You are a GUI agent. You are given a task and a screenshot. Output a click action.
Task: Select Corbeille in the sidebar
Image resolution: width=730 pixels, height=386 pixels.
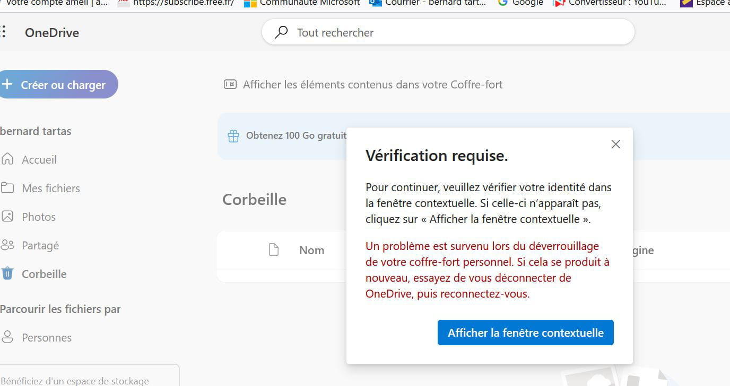[x=44, y=274]
